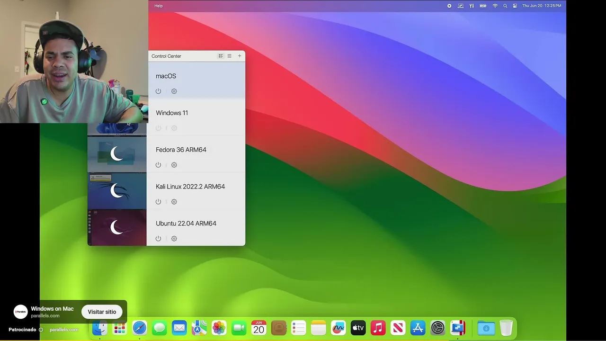This screenshot has height=341, width=606.
Task: Select the macOS virtual machine row
Action: pos(196,80)
